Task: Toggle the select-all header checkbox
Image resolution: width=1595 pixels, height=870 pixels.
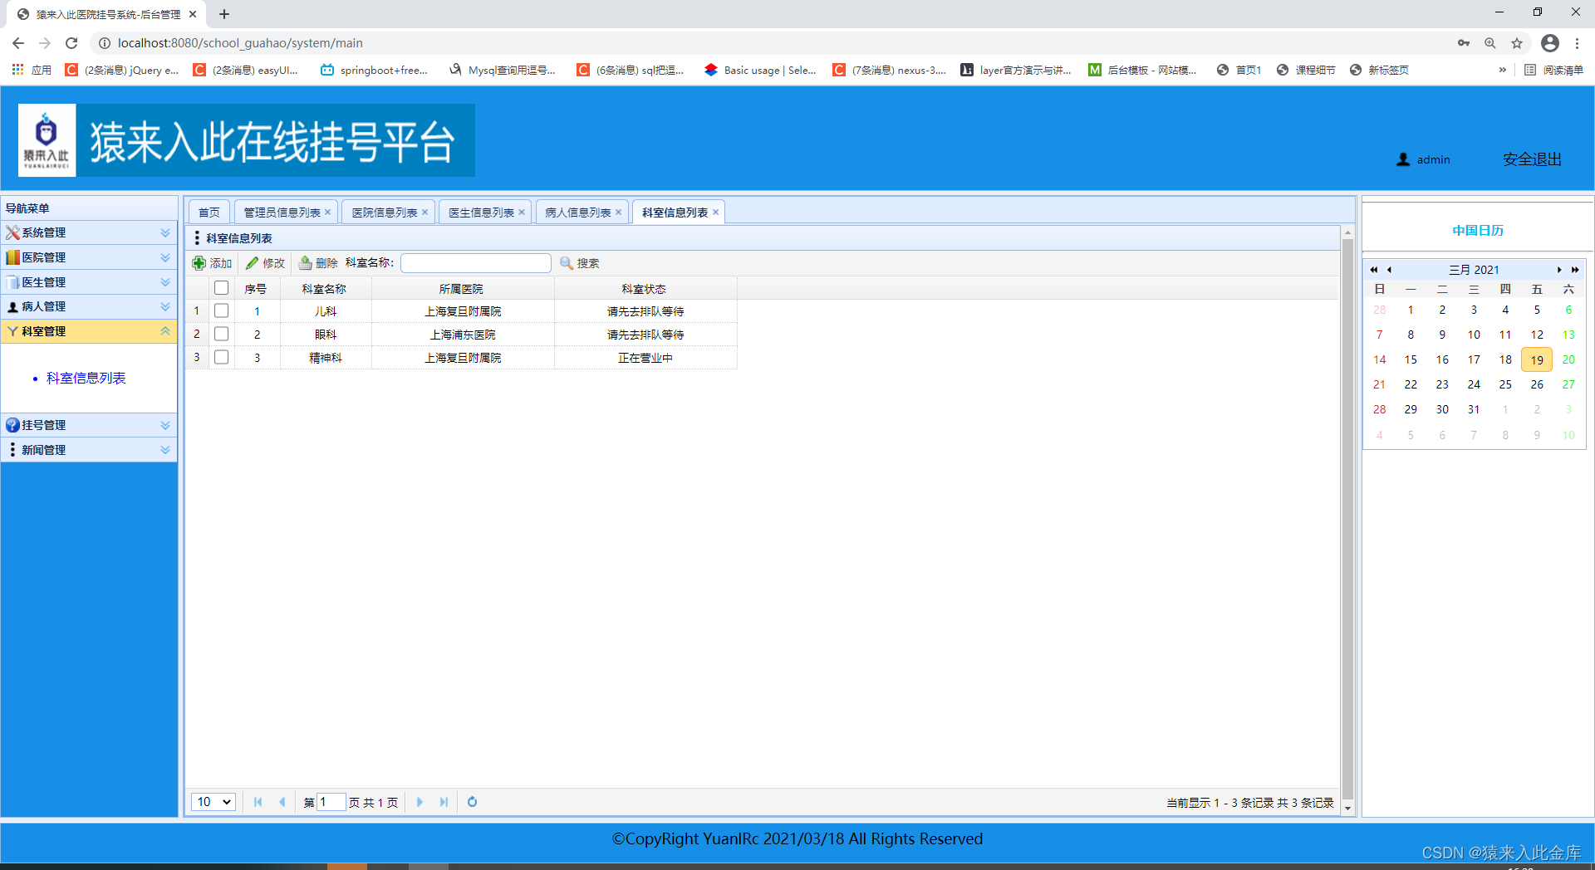Action: 221,288
